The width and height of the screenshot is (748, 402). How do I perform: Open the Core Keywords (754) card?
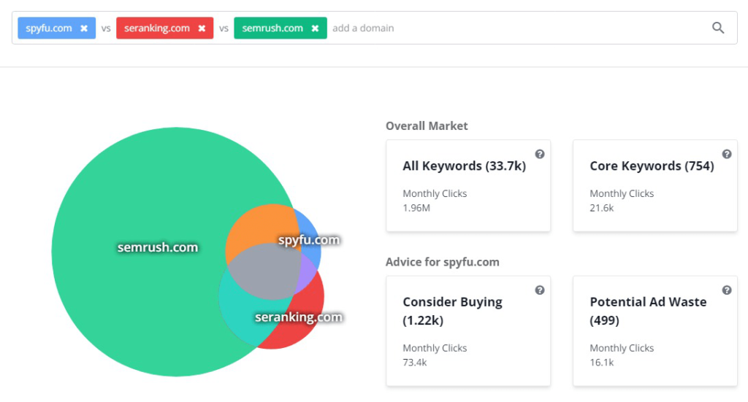tap(655, 186)
